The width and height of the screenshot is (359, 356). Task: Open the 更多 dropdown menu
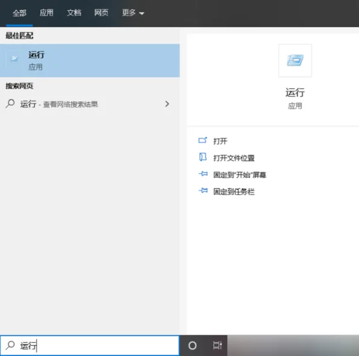[x=133, y=13]
